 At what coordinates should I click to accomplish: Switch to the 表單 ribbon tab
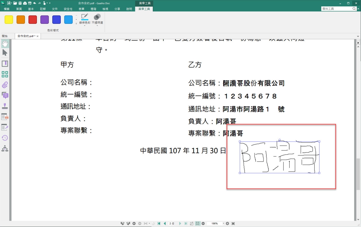81,9
